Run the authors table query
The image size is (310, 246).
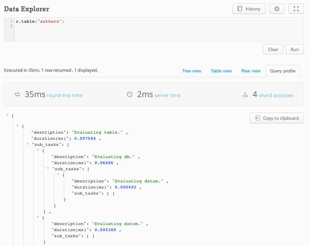point(295,49)
